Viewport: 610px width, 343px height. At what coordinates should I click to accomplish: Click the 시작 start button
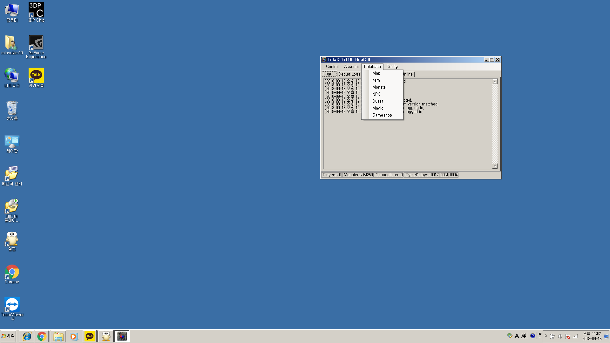coord(8,336)
